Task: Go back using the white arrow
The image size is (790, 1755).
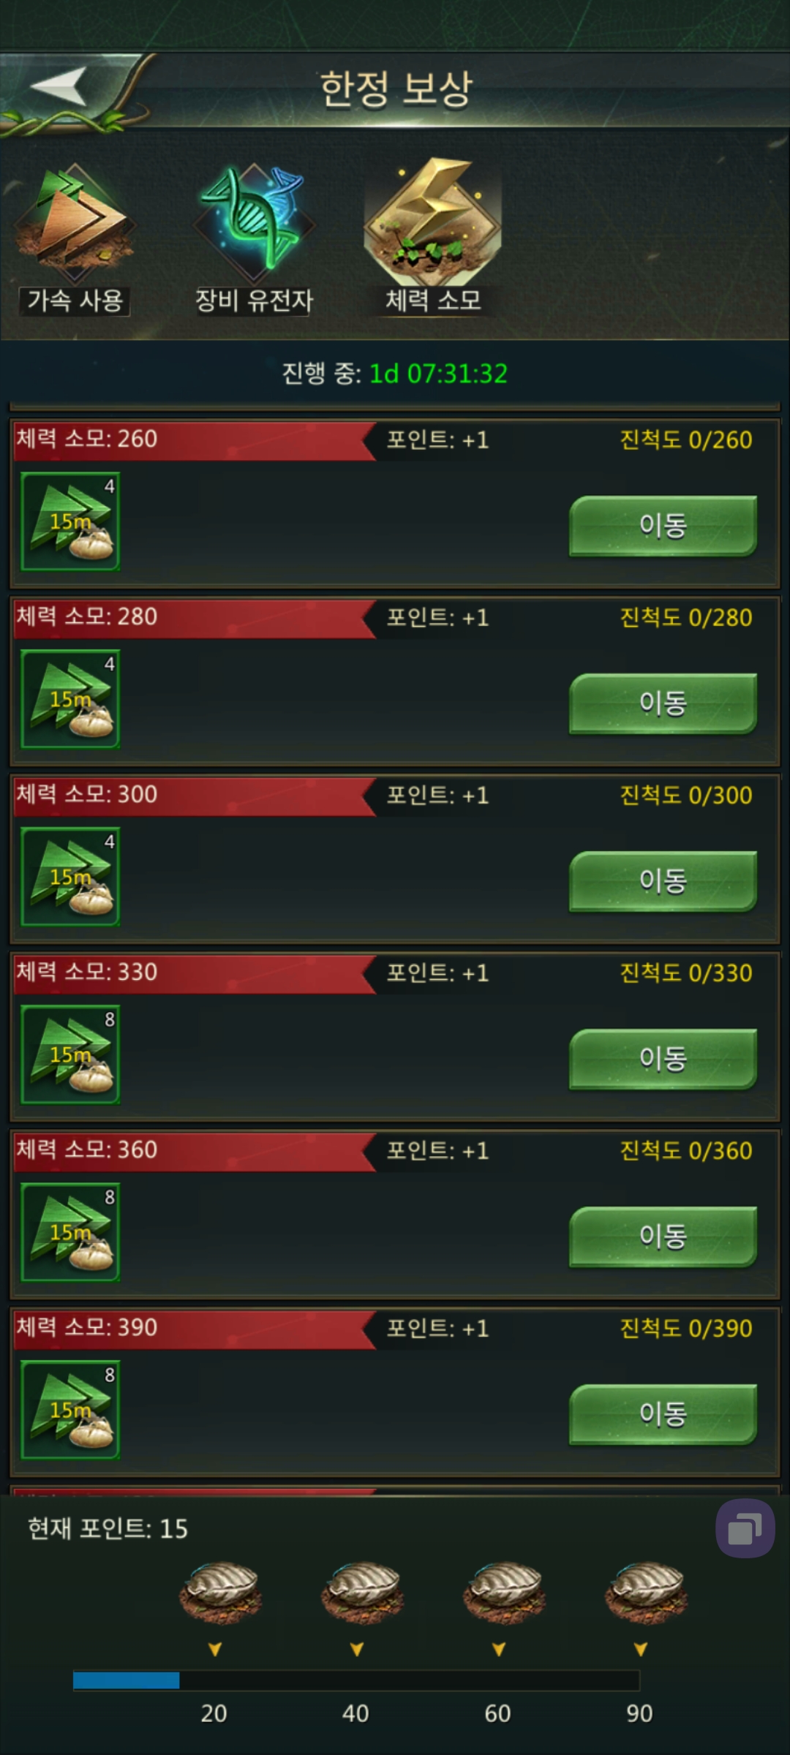Action: point(59,86)
